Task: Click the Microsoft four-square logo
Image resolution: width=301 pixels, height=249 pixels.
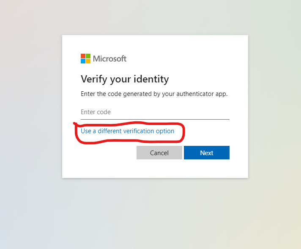Action: pyautogui.click(x=85, y=58)
